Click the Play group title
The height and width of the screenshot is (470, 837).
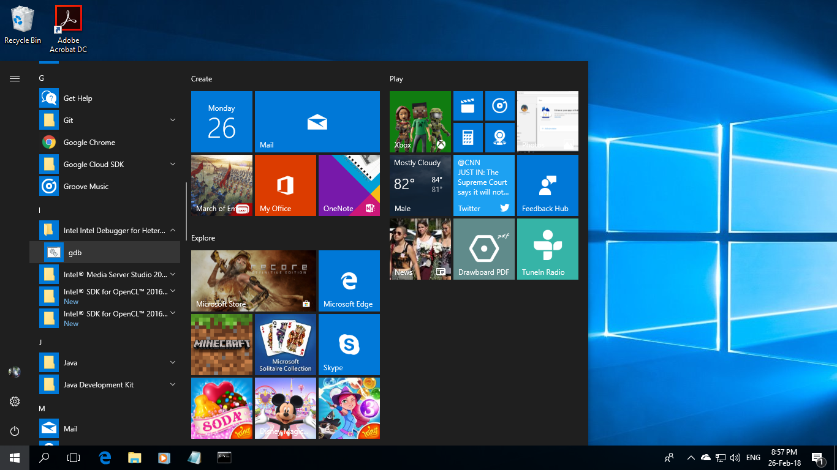coord(396,79)
